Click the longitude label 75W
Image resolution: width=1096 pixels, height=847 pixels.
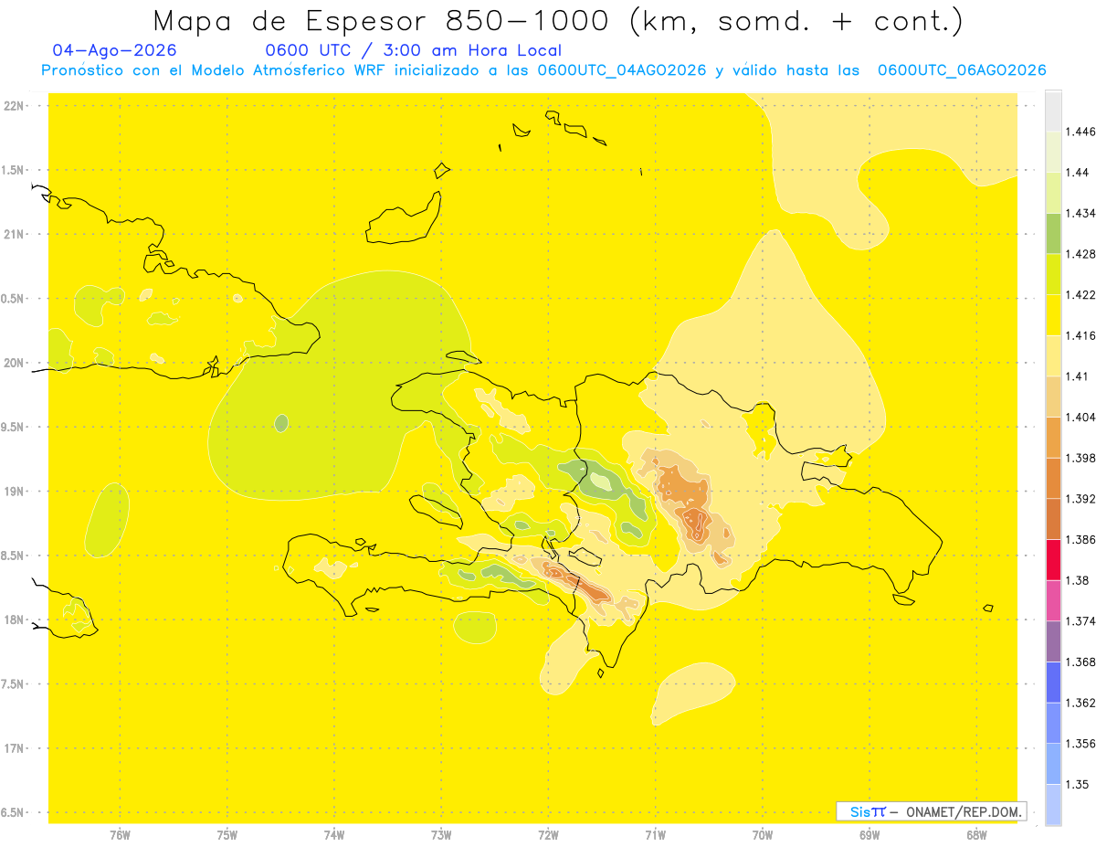click(x=227, y=835)
